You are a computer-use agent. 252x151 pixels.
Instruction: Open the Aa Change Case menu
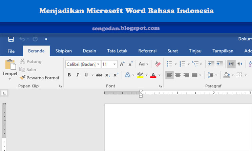pyautogui.click(x=143, y=64)
